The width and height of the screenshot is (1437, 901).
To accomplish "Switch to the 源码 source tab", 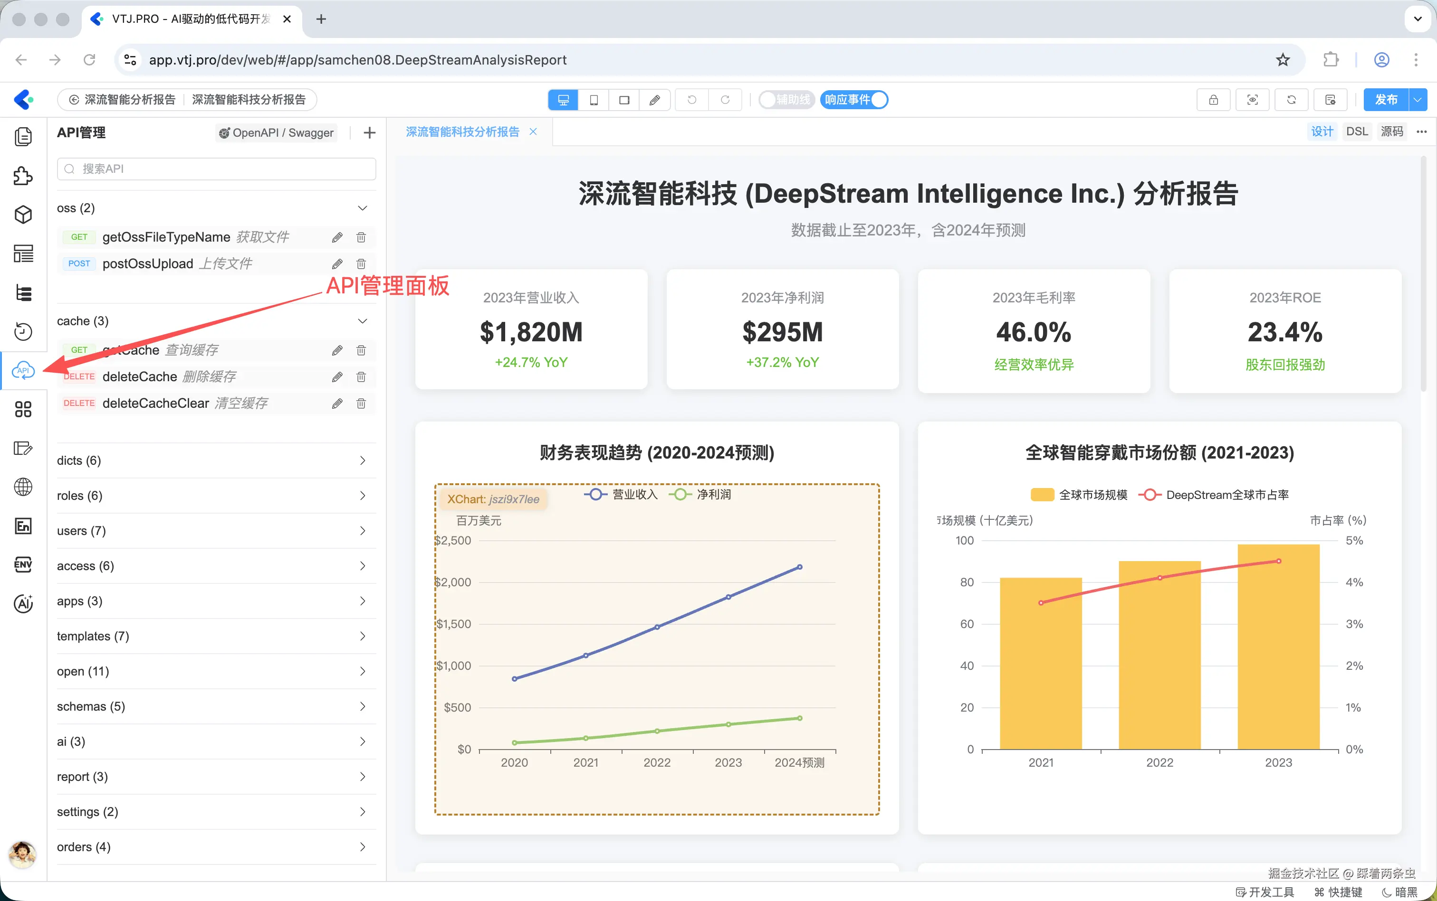I will point(1392,131).
